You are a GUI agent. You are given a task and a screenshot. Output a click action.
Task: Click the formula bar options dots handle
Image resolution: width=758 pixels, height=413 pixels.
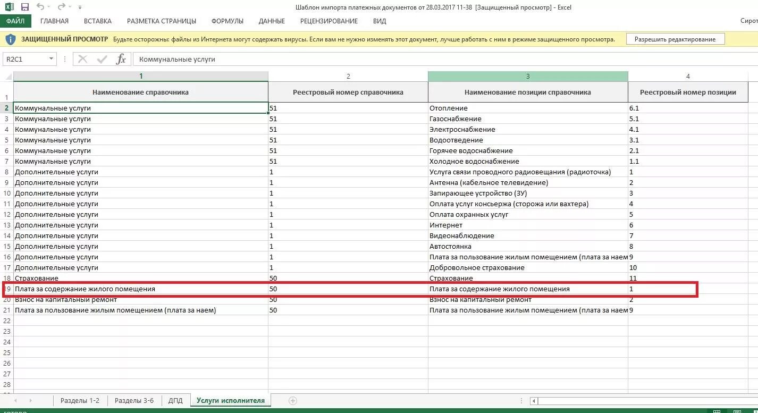click(64, 59)
